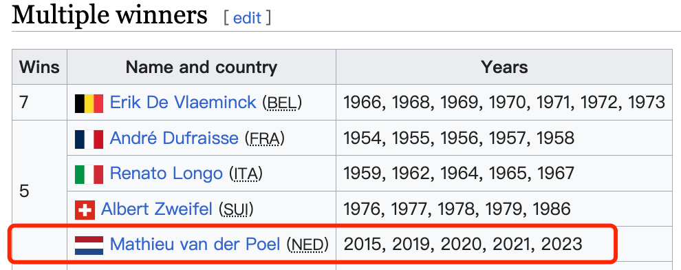
Task: Click the NED country abbreviation
Action: click(x=308, y=246)
